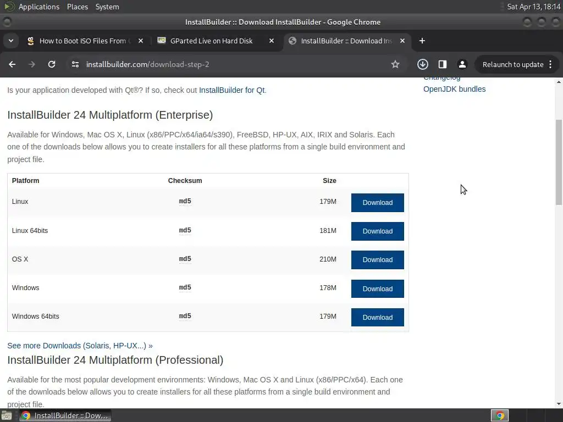Reload the current page
Image resolution: width=563 pixels, height=422 pixels.
pyautogui.click(x=52, y=64)
